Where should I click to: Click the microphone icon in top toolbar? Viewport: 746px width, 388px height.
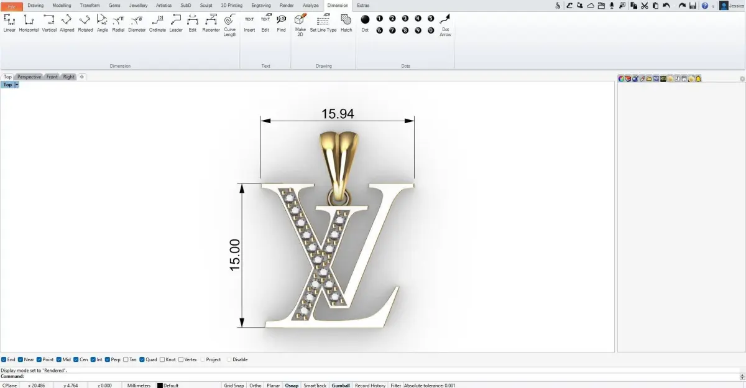[612, 6]
